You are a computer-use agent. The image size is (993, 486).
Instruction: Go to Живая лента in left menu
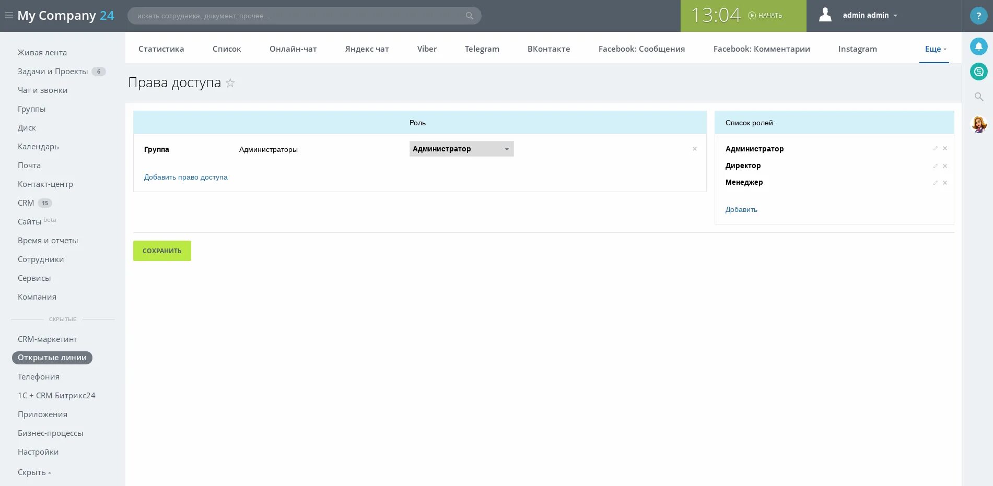coord(42,53)
